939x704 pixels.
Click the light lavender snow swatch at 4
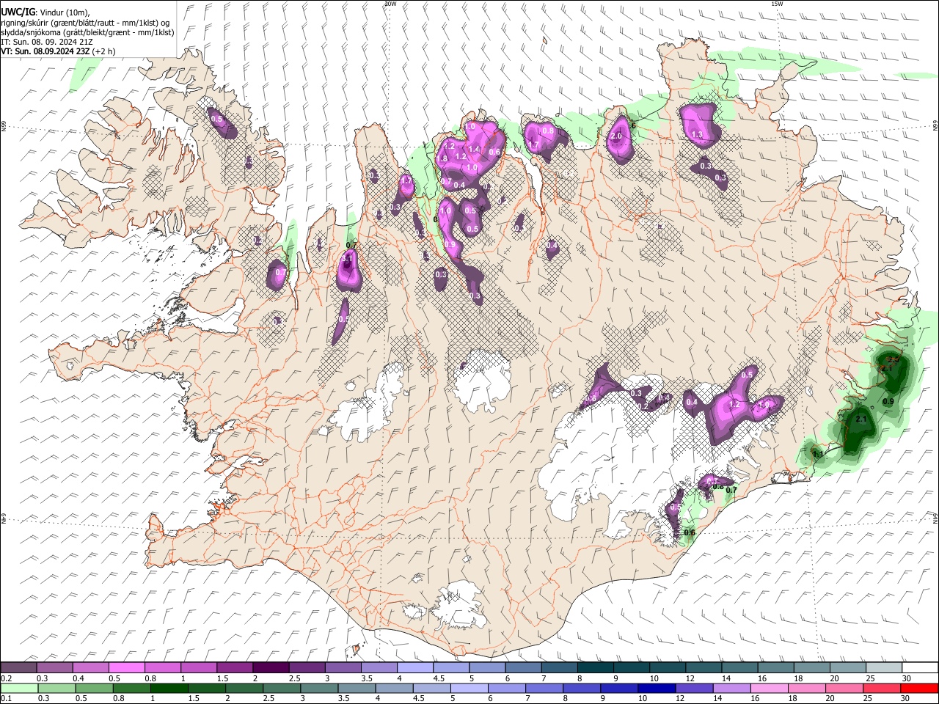click(415, 668)
